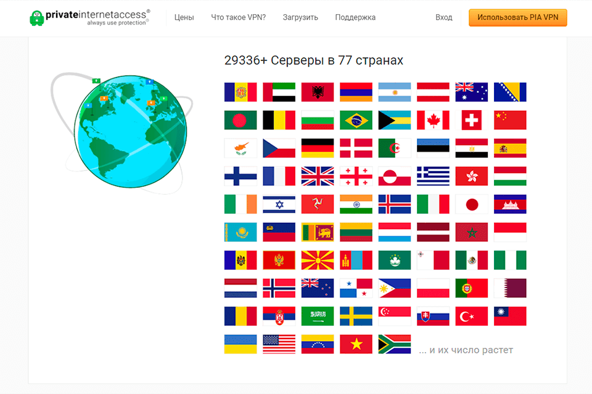Choose the Israel flag

[279, 204]
